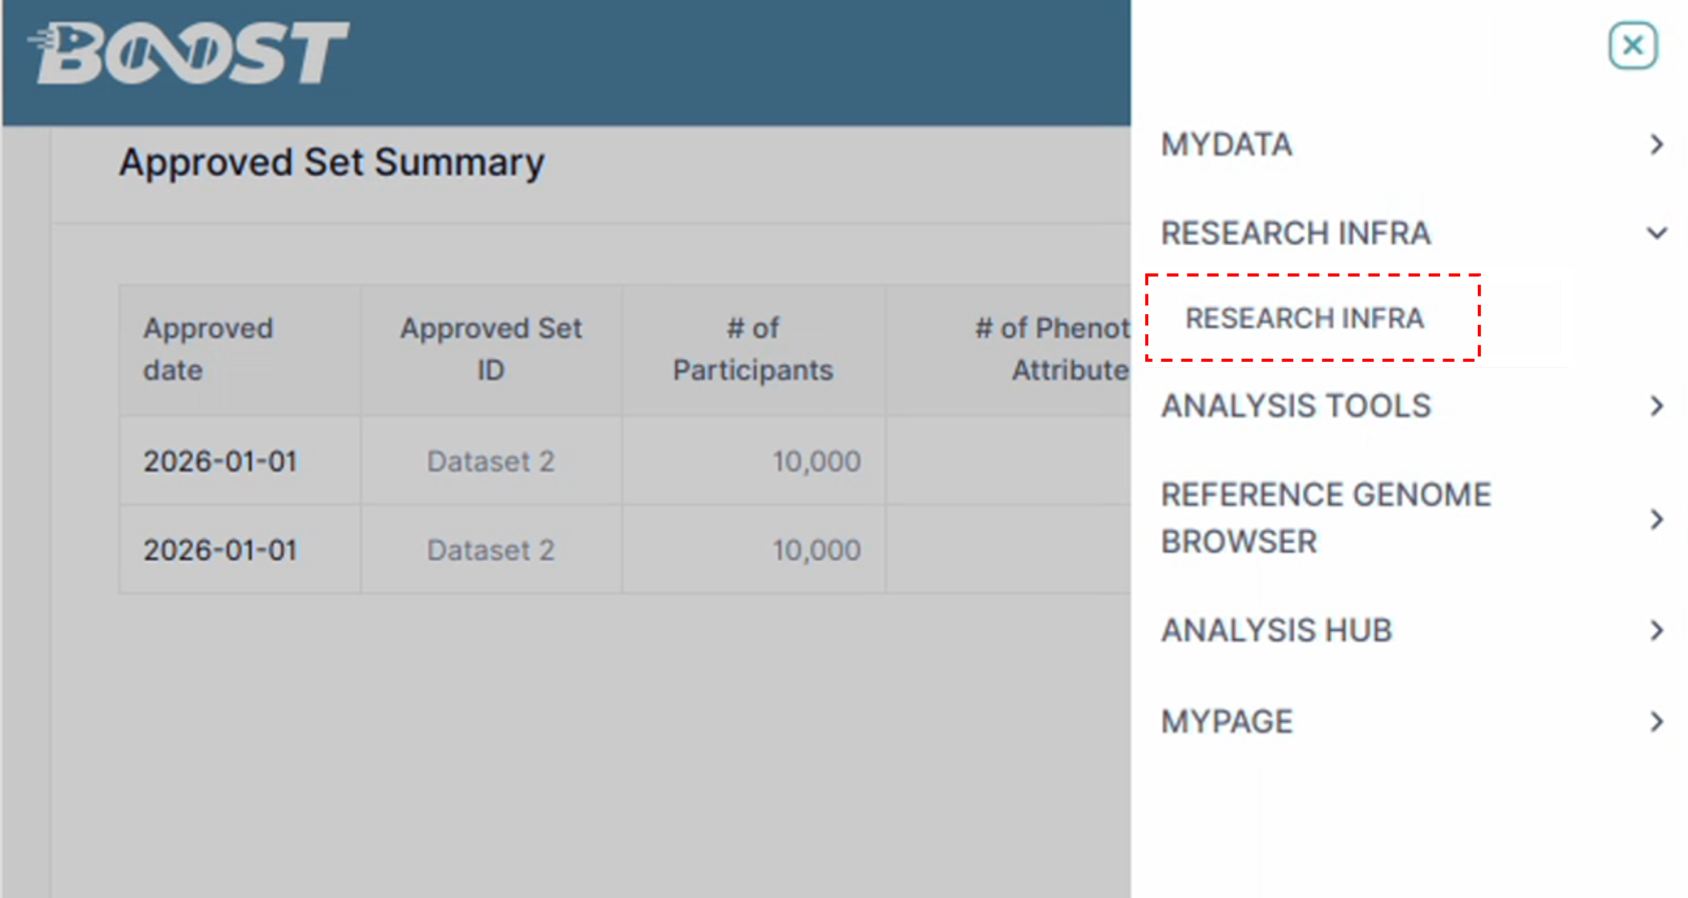The image size is (1688, 898).
Task: Click Dataset 2 link in second row
Action: (x=491, y=550)
